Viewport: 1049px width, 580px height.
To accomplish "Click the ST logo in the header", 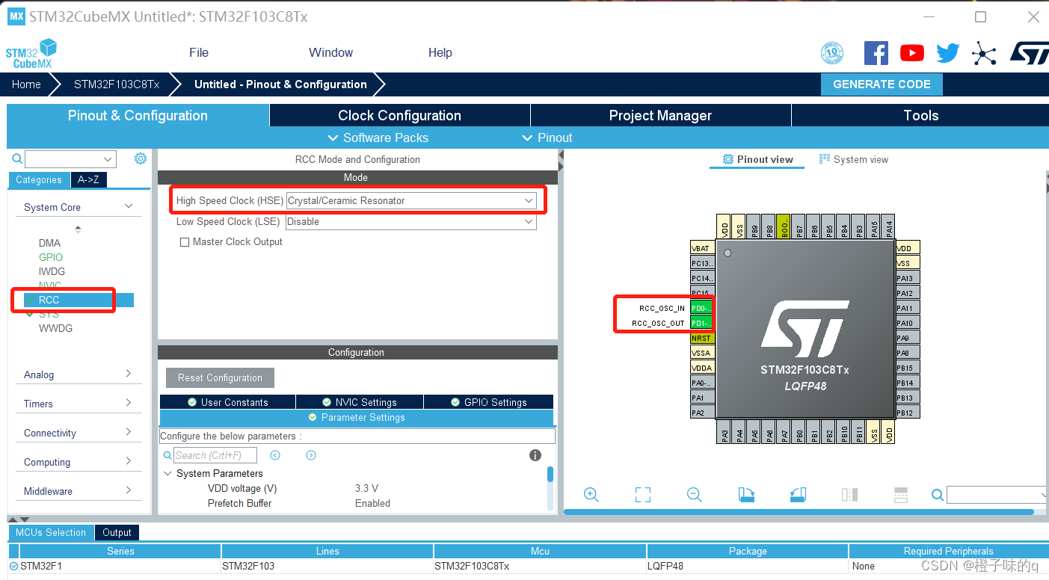I will [1029, 53].
